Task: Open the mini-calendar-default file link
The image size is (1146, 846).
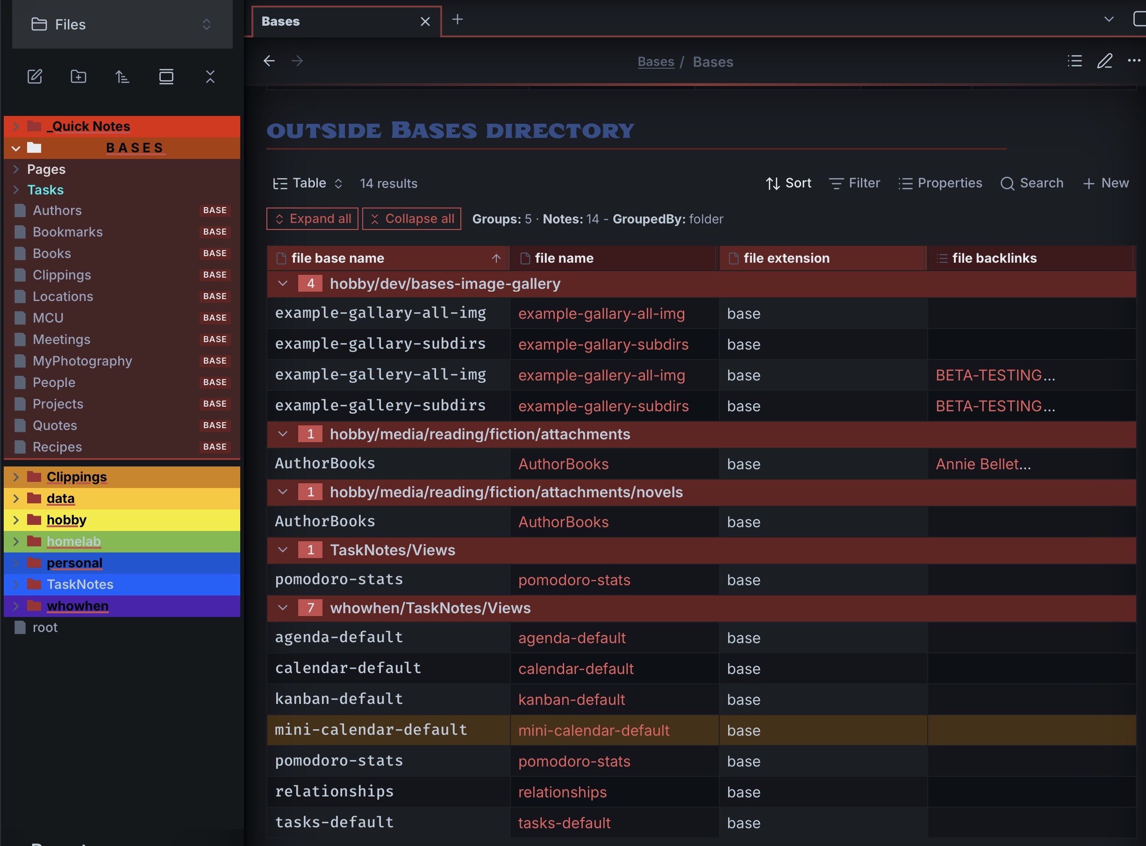Action: point(594,730)
